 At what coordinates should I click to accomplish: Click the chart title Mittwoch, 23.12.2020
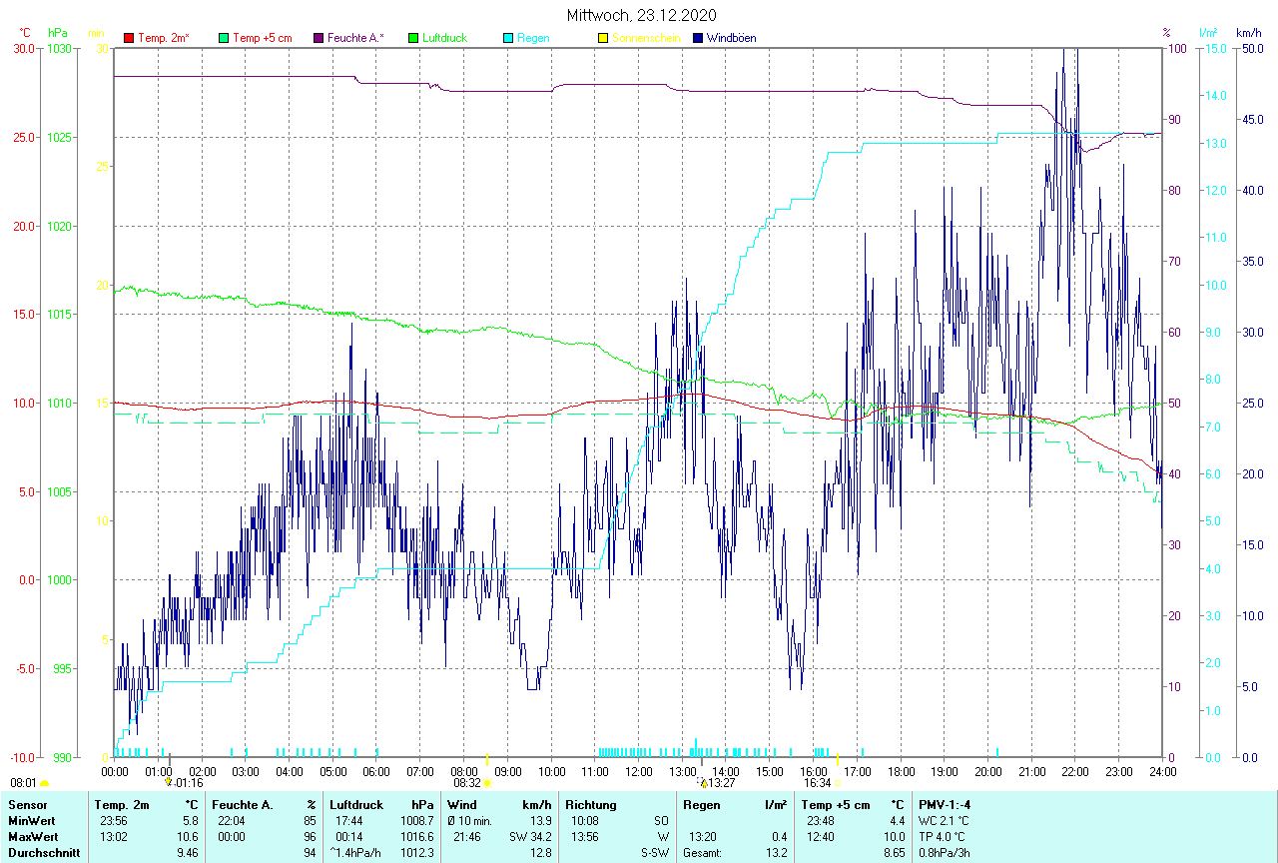click(641, 15)
